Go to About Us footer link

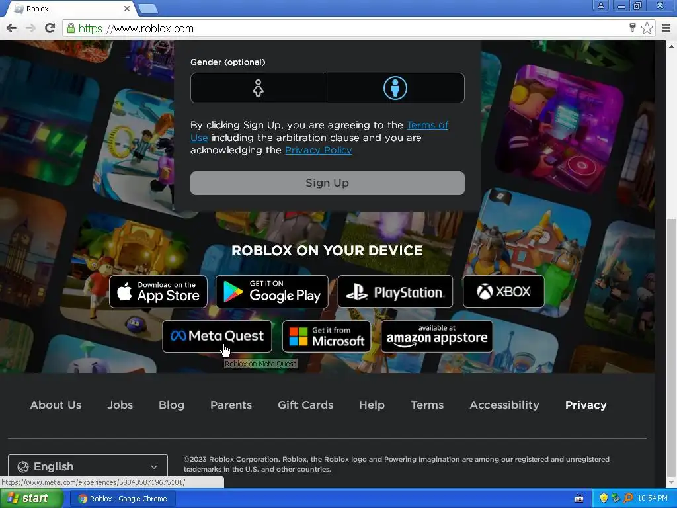[56, 405]
